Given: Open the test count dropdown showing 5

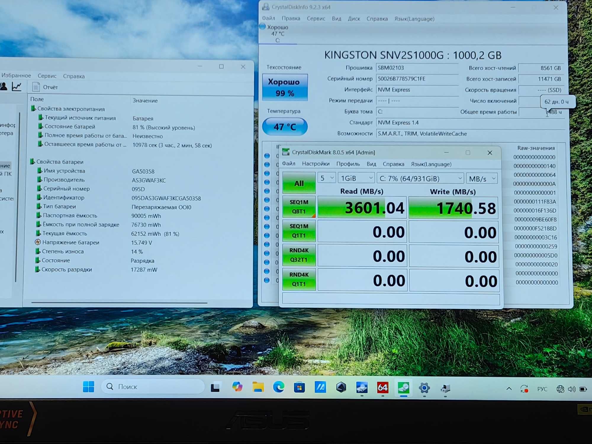Looking at the screenshot, I should pyautogui.click(x=327, y=178).
